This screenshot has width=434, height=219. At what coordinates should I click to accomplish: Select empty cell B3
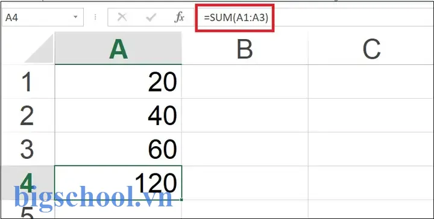(245, 149)
